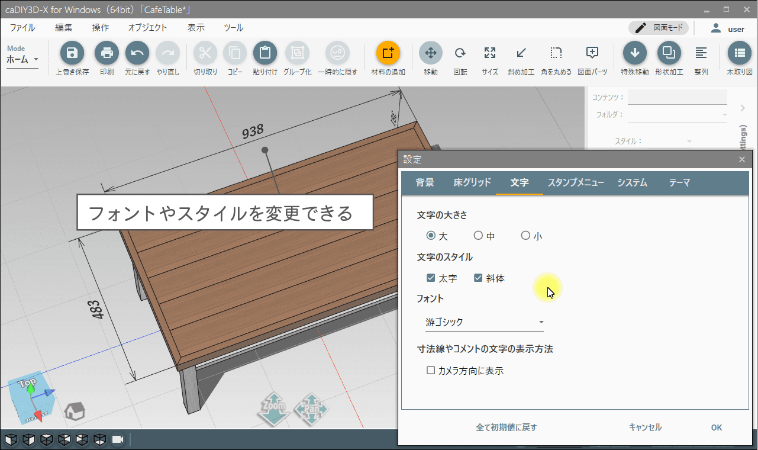Expand the side panel chevron arrow
Viewport: 758px width, 450px height.
(x=743, y=108)
